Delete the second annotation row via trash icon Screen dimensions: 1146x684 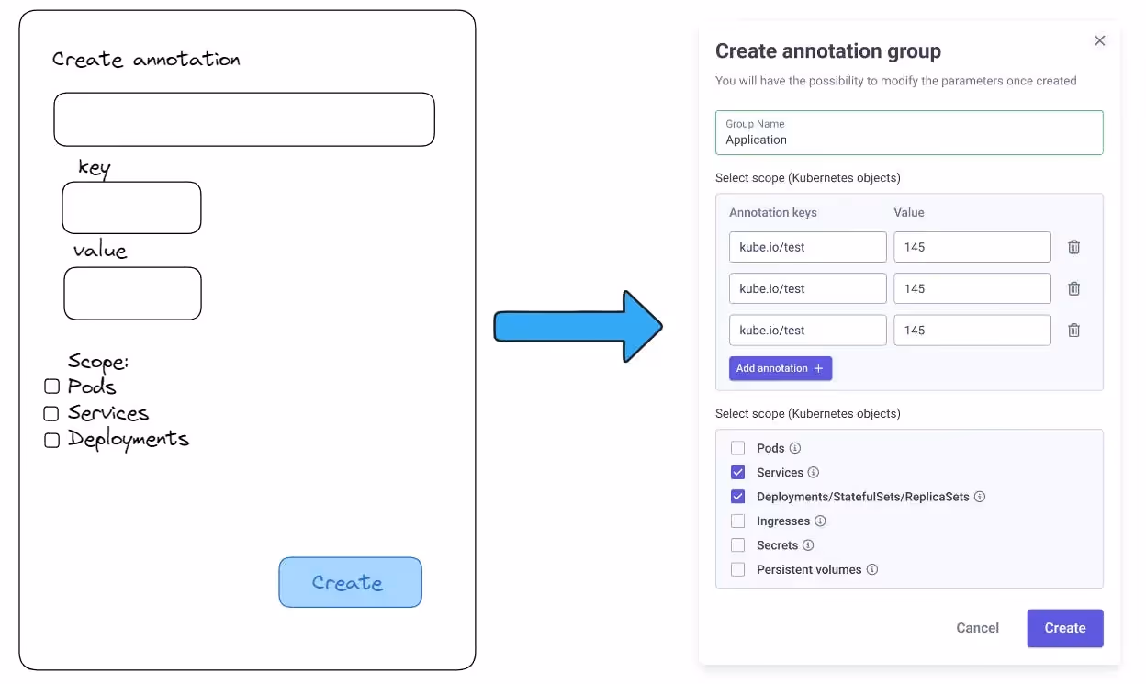[1073, 287]
